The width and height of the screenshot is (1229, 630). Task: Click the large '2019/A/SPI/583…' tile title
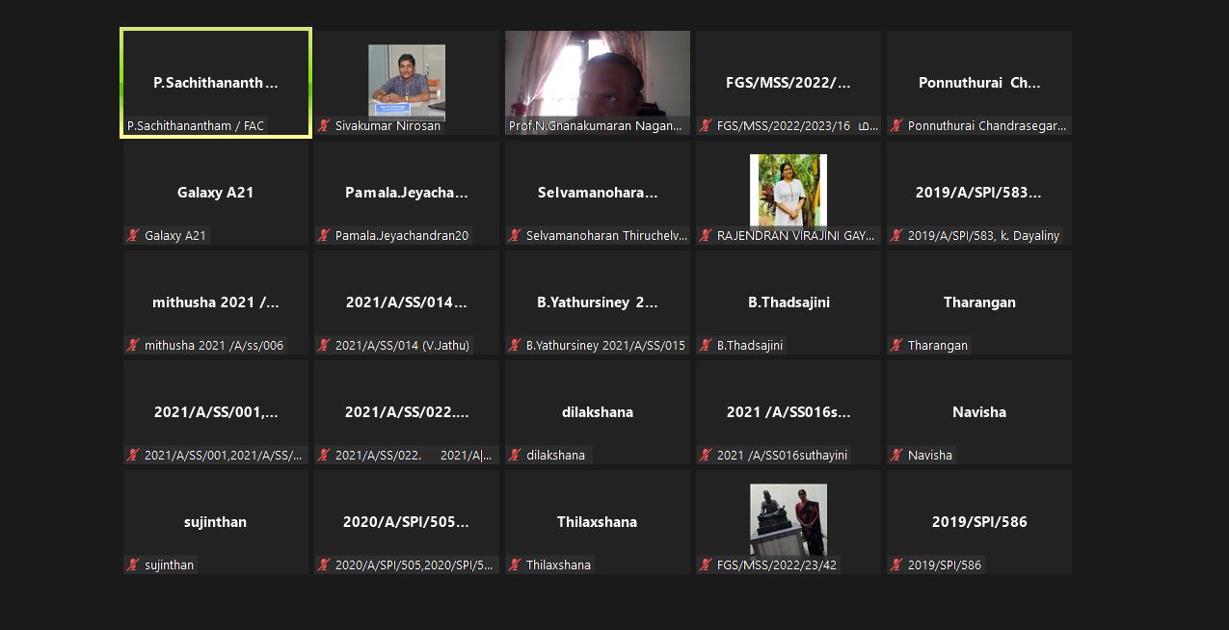[x=979, y=193]
